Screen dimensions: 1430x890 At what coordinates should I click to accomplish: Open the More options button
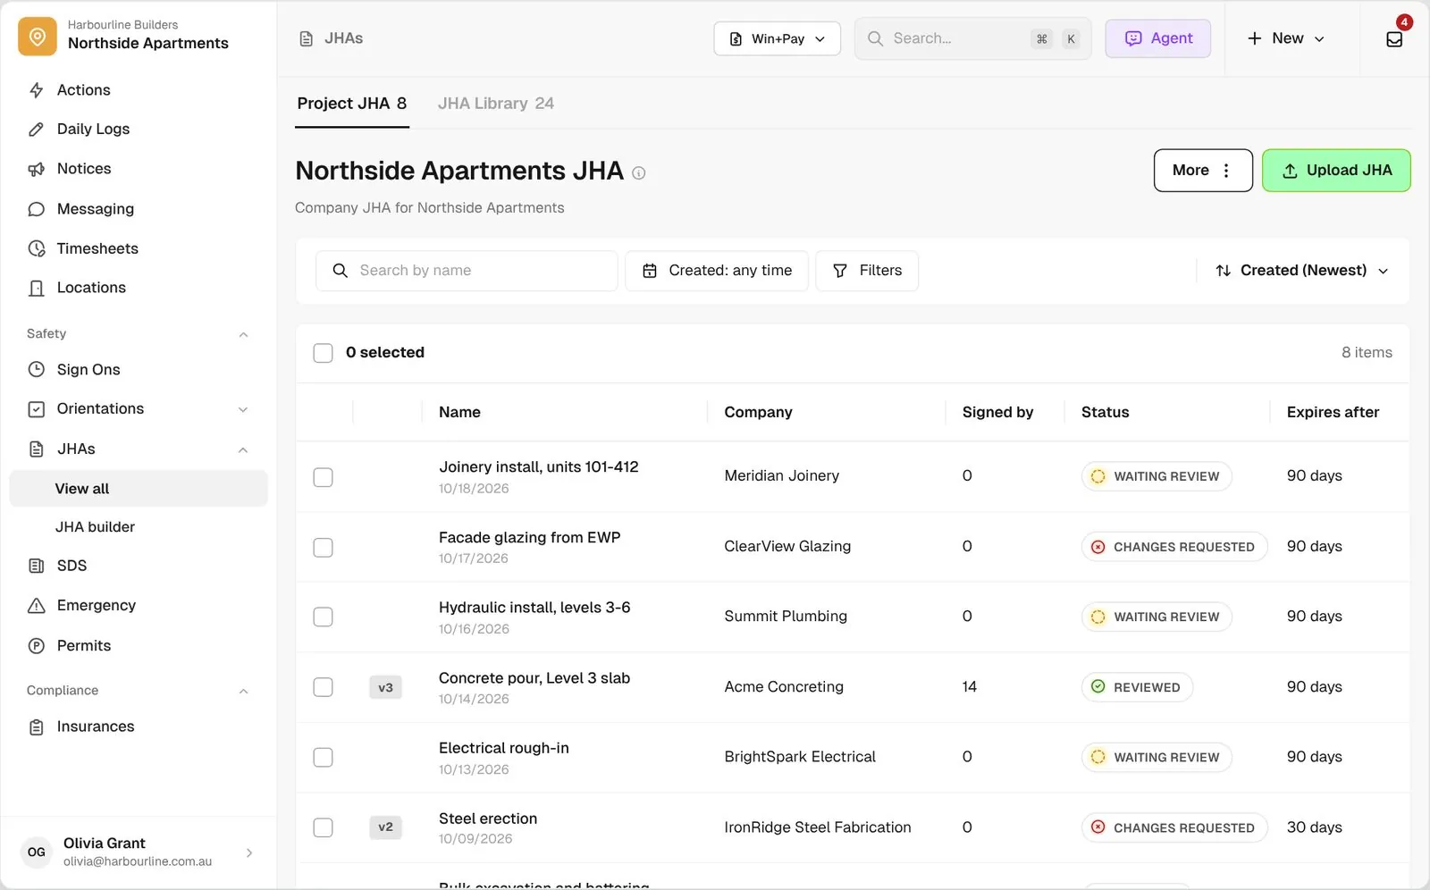[x=1203, y=171]
